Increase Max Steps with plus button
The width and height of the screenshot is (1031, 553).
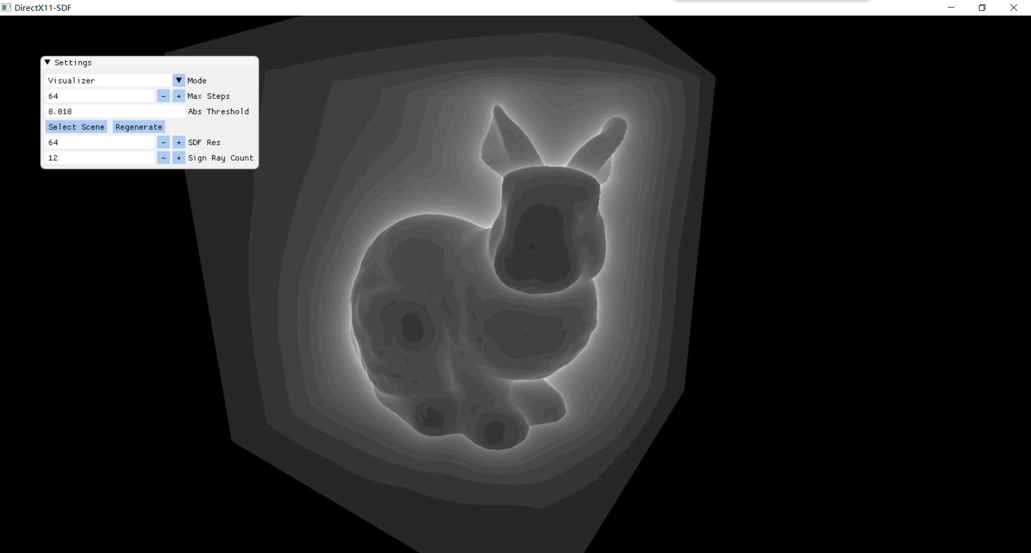(179, 96)
